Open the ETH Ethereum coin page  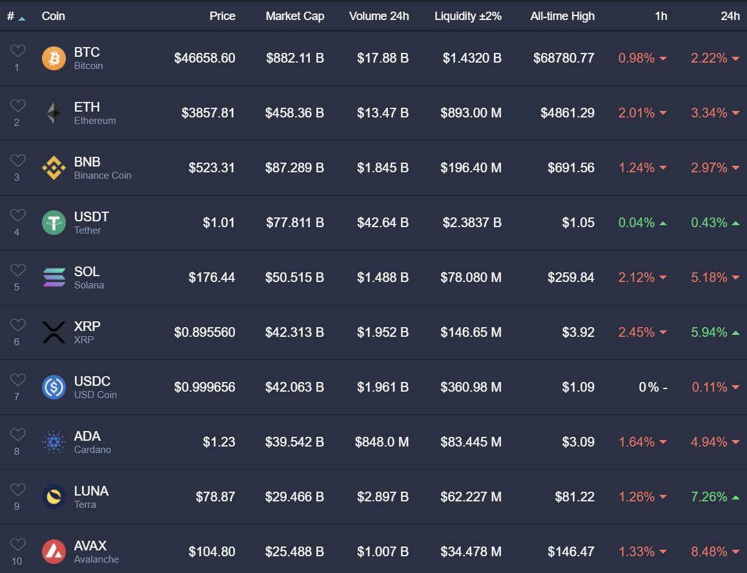(x=95, y=113)
